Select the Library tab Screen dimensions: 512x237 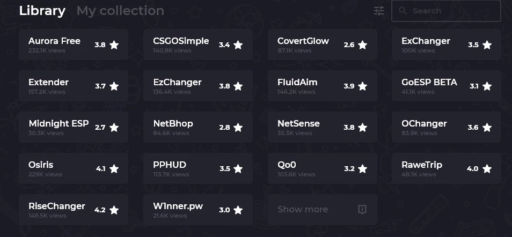(x=42, y=11)
